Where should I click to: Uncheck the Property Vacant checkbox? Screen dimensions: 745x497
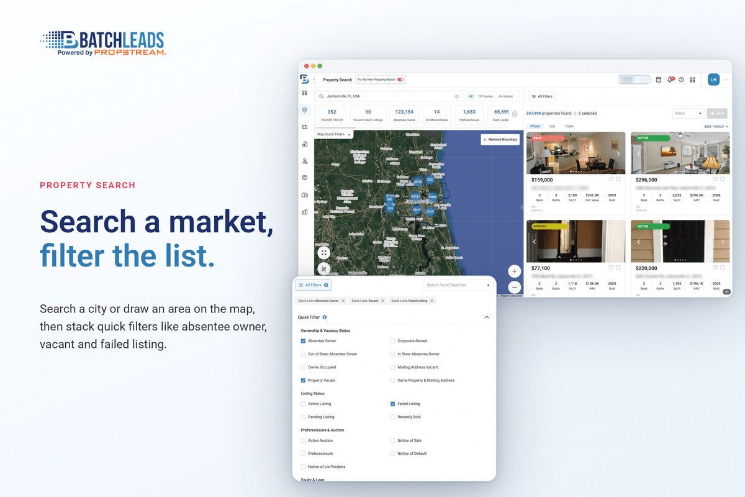click(303, 380)
